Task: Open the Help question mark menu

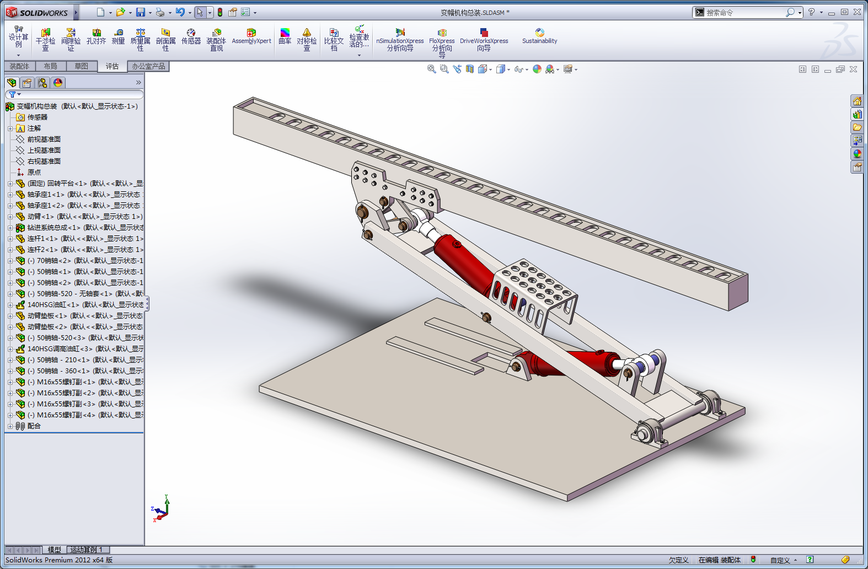Action: pos(811,12)
